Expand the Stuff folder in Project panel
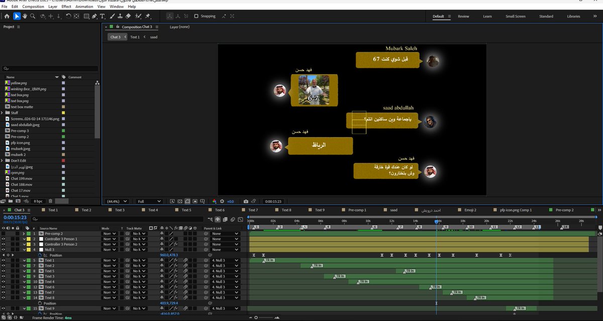 coord(3,113)
